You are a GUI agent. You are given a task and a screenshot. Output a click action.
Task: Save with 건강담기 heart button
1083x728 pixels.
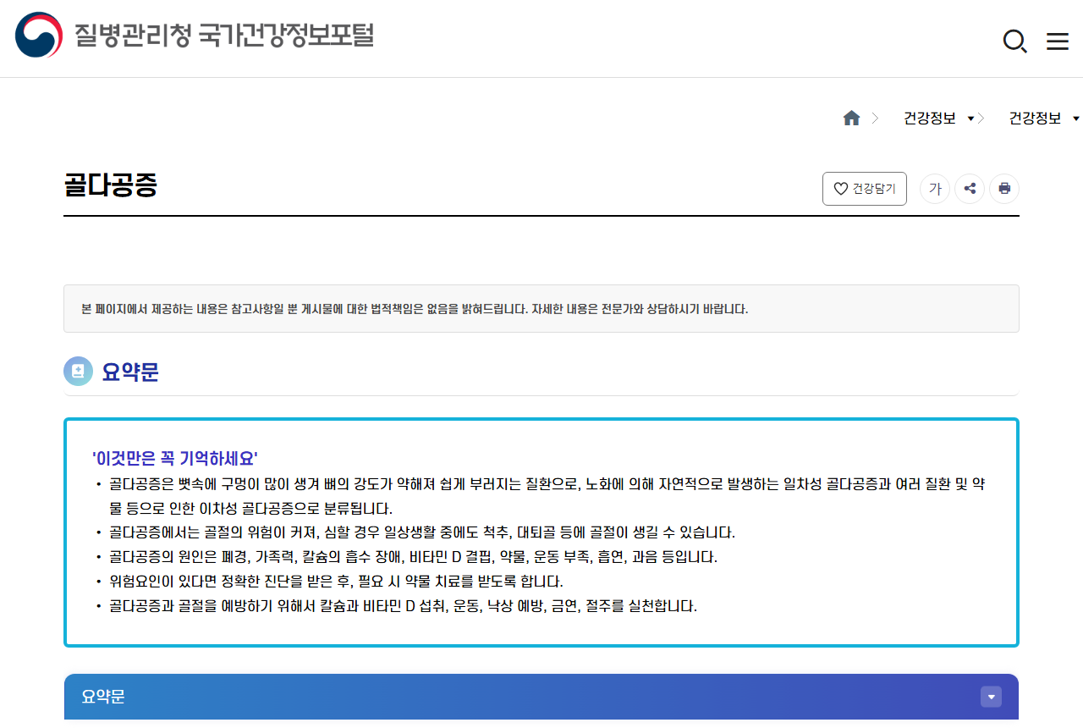tap(865, 189)
